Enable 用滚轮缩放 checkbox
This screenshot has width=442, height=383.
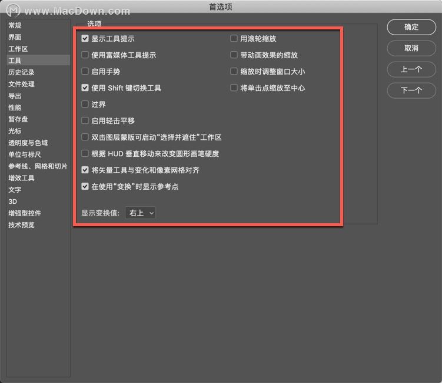[x=234, y=38]
